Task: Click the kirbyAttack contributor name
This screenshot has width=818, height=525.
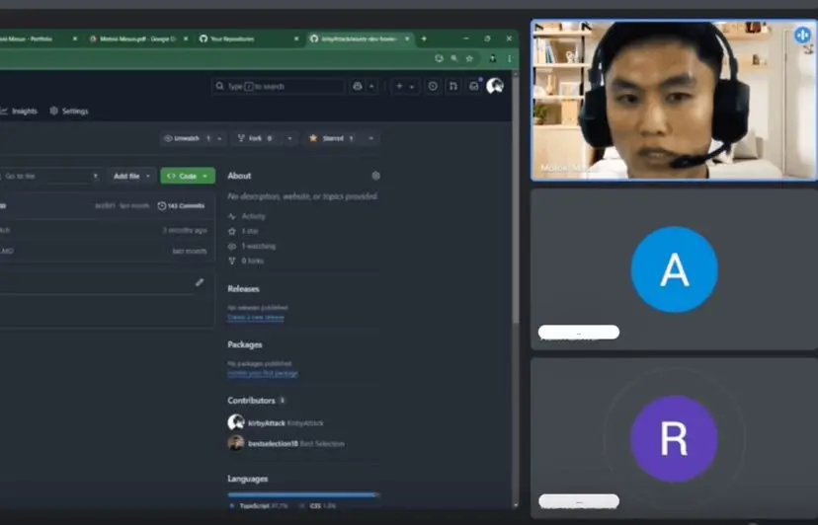Action: (267, 422)
